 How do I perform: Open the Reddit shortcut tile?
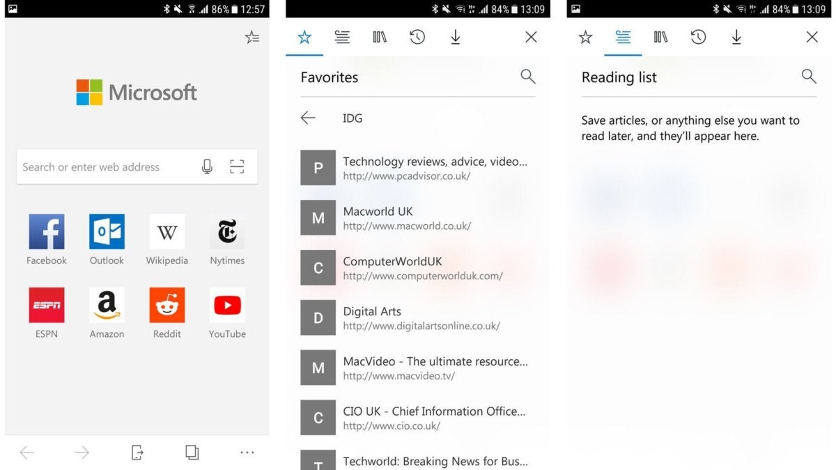167,313
